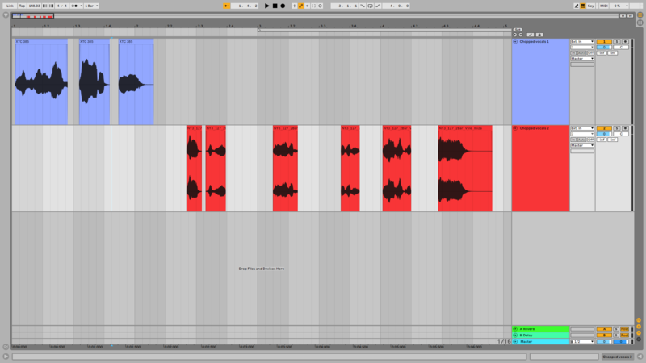Click the CPU load meter 0 %
This screenshot has height=363, width=646.
click(619, 6)
